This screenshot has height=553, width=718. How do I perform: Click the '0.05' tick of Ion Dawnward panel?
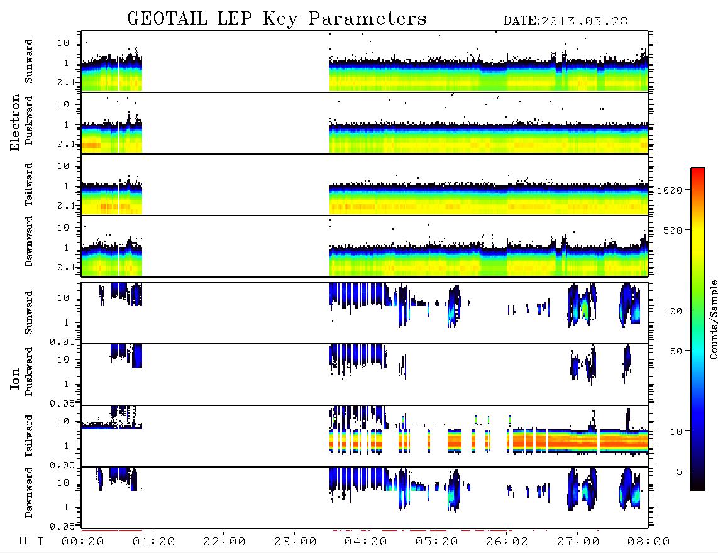62,527
